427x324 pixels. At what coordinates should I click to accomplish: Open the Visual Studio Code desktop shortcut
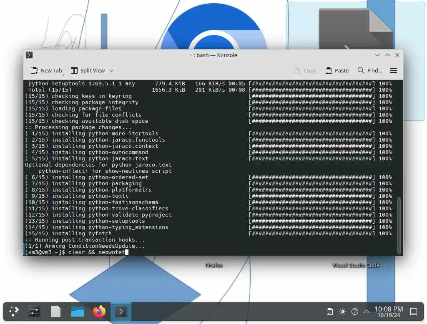click(356, 265)
